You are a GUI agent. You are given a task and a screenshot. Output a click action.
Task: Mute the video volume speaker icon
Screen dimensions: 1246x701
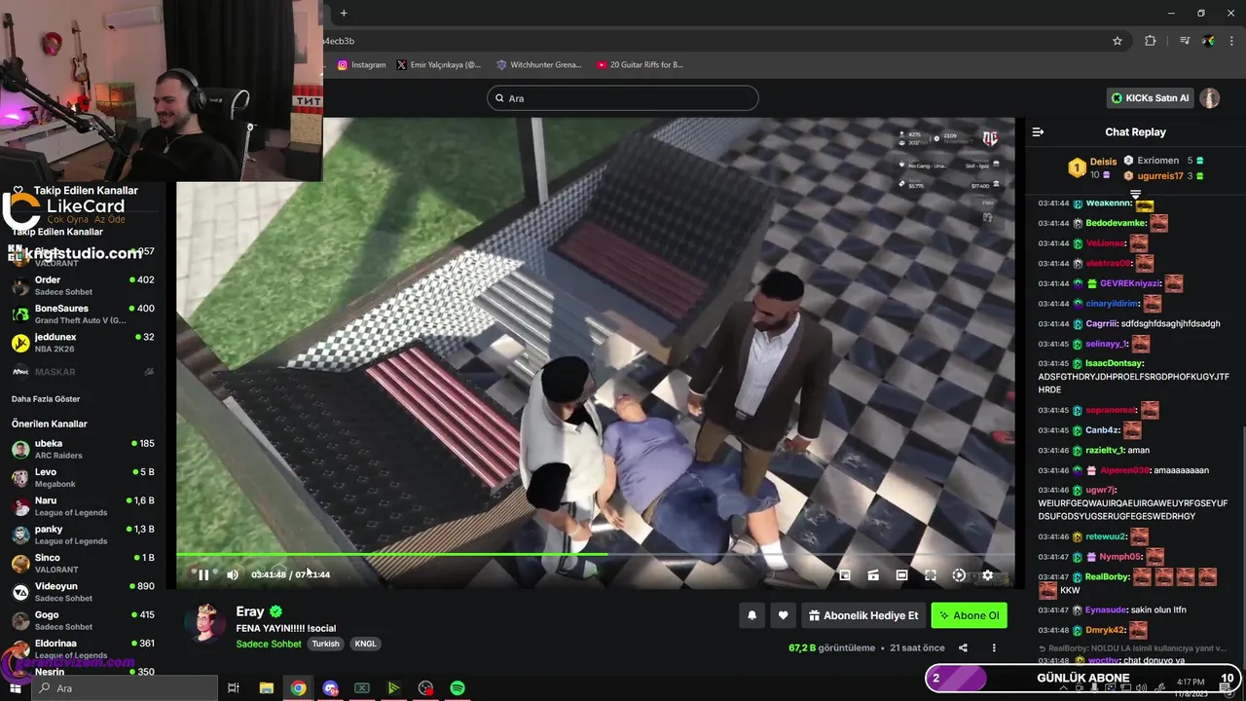coord(233,575)
